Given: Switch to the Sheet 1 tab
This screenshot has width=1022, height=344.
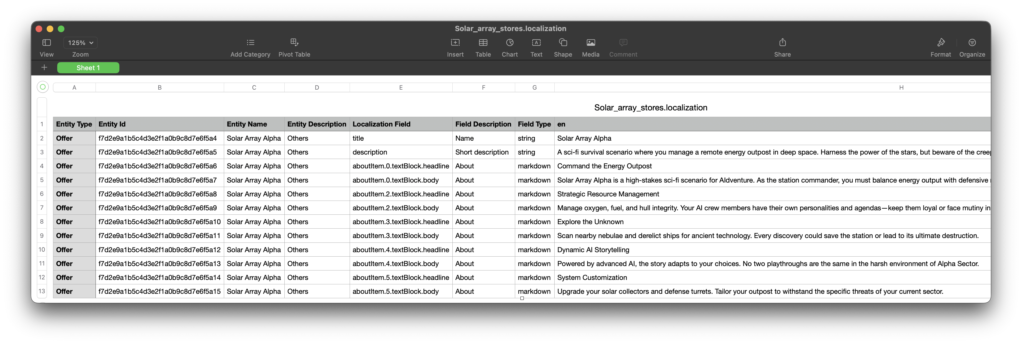Looking at the screenshot, I should point(88,68).
